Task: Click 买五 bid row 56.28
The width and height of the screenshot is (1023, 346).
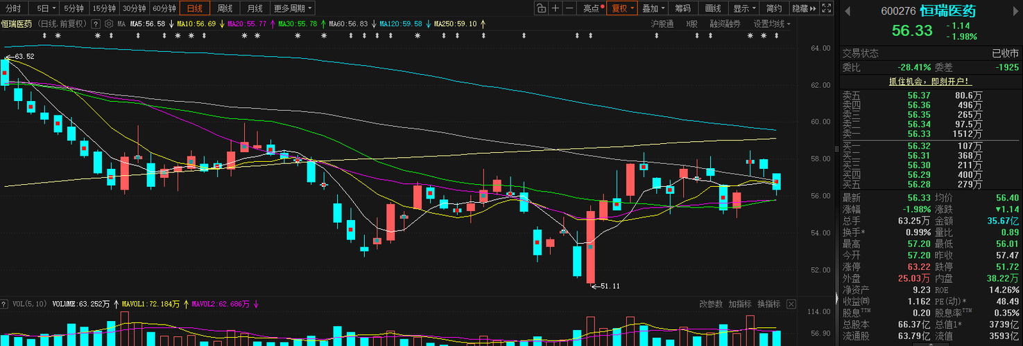Action: (x=930, y=185)
